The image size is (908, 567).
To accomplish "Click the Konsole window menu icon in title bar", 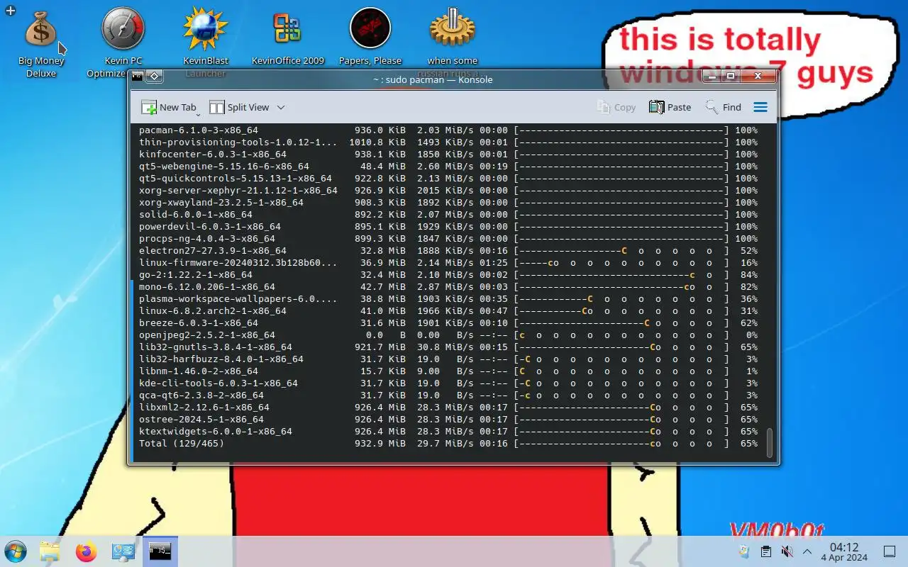I will pos(138,76).
